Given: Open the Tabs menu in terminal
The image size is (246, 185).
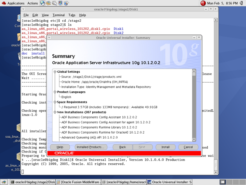Looking at the screenshot, I should coord(72,15).
